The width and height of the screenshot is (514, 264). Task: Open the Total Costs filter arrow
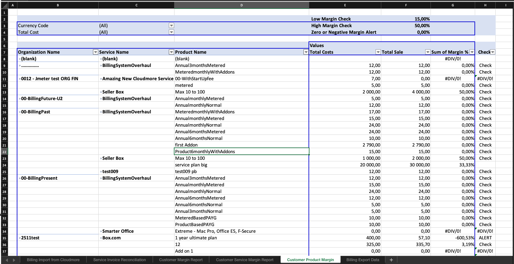[378, 52]
